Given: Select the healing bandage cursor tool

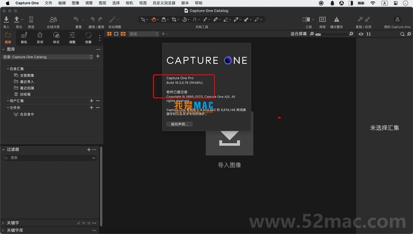Looking at the screenshot, I should click(x=216, y=19).
